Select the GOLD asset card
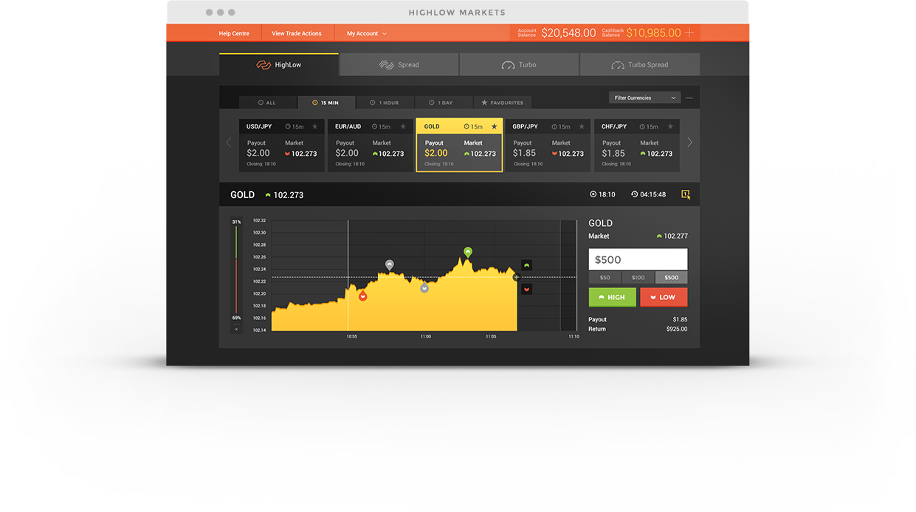 coord(459,146)
